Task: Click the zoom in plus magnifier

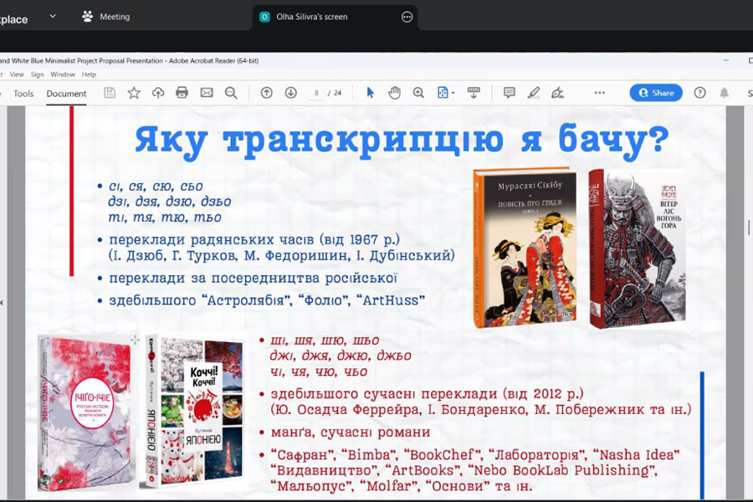Action: click(418, 93)
